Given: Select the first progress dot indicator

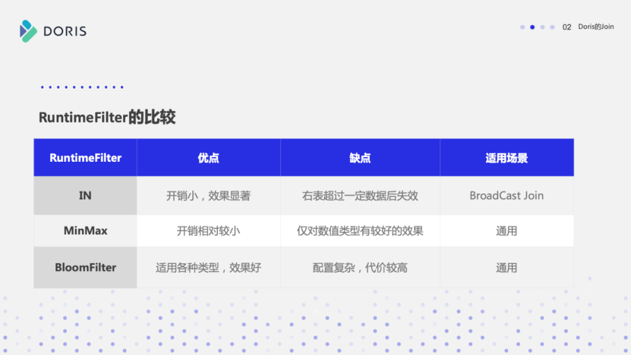Looking at the screenshot, I should (522, 27).
